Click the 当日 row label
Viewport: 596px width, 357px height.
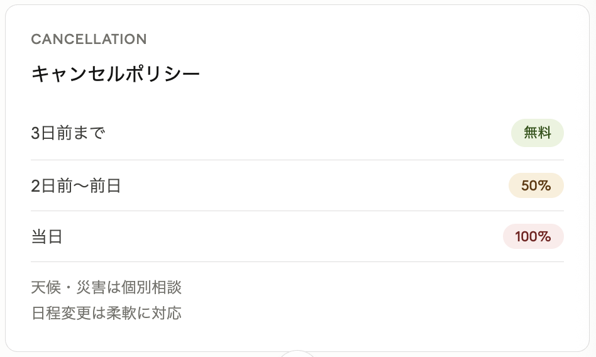pyautogui.click(x=47, y=237)
